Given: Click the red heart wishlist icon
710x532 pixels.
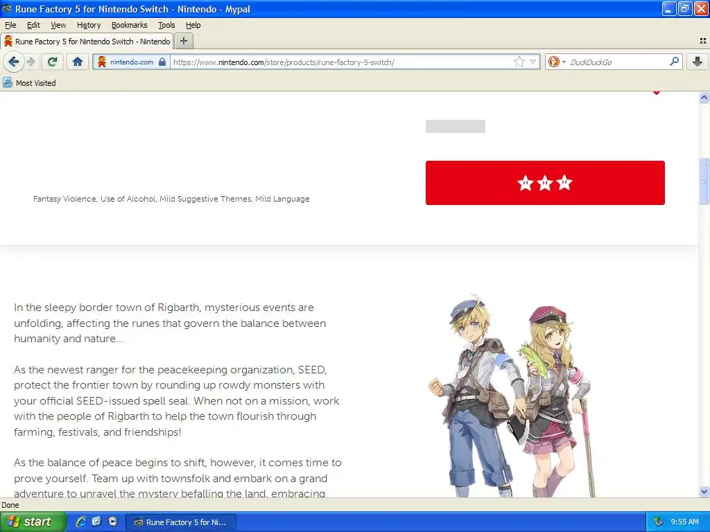Looking at the screenshot, I should pyautogui.click(x=657, y=93).
